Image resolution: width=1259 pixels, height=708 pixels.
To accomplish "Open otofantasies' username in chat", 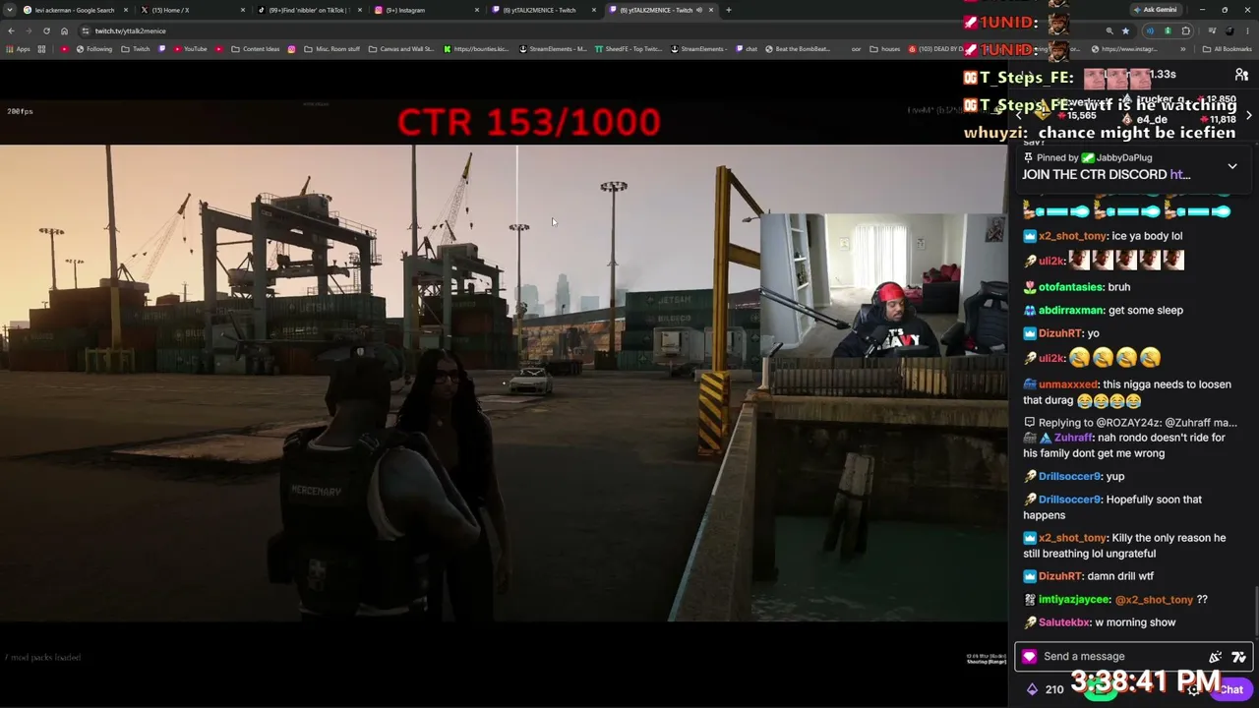I will (1071, 287).
